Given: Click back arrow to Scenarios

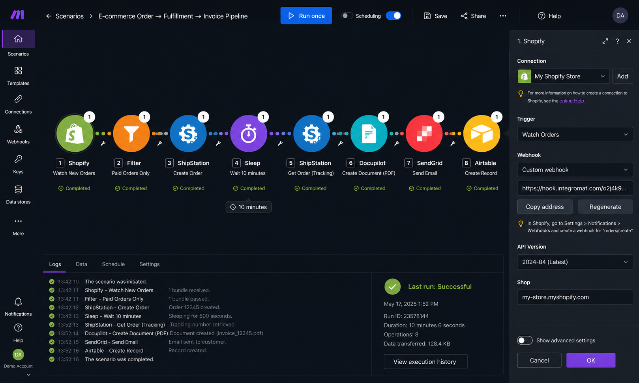Looking at the screenshot, I should click(49, 16).
